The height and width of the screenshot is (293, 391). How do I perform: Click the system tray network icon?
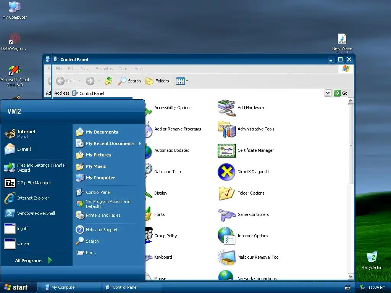(x=363, y=287)
